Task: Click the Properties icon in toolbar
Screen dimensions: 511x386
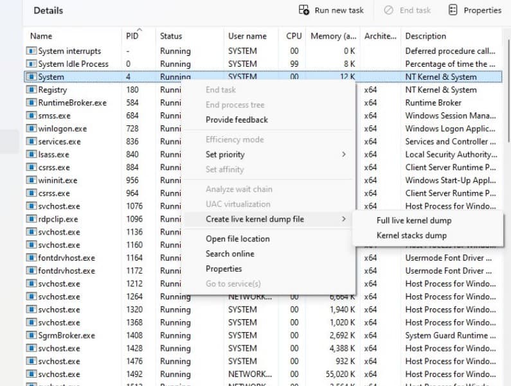Action: click(x=453, y=10)
